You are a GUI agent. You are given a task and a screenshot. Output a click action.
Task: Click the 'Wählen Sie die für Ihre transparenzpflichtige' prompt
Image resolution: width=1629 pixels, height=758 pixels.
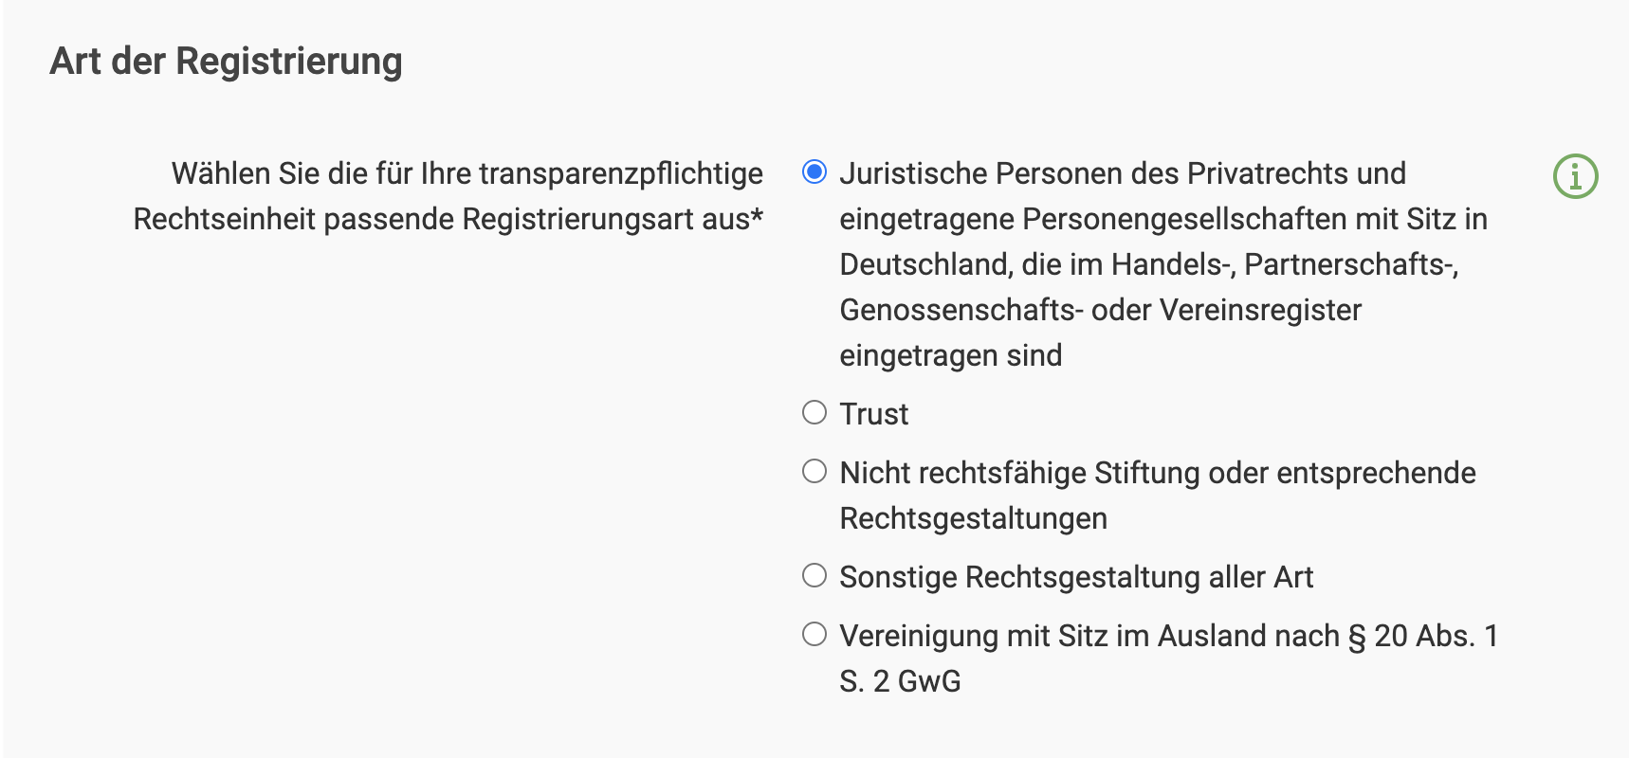pyautogui.click(x=467, y=173)
